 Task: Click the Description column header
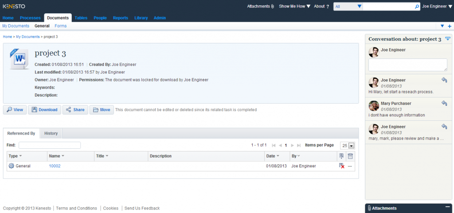tap(160, 156)
